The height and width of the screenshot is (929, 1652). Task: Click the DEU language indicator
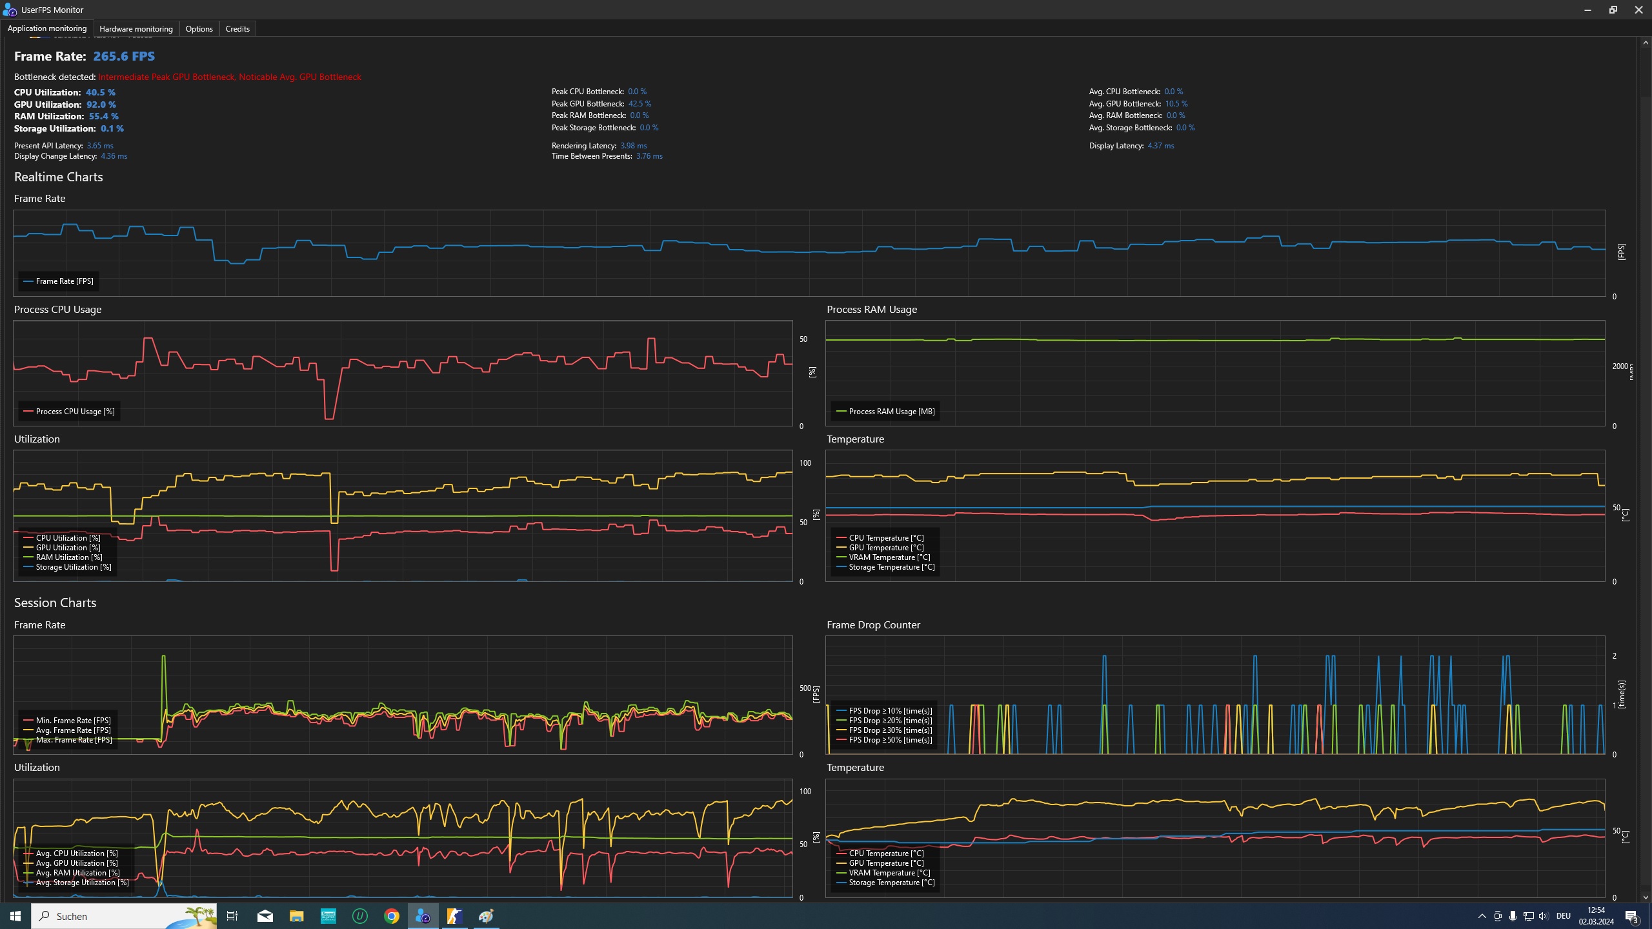[x=1563, y=916]
